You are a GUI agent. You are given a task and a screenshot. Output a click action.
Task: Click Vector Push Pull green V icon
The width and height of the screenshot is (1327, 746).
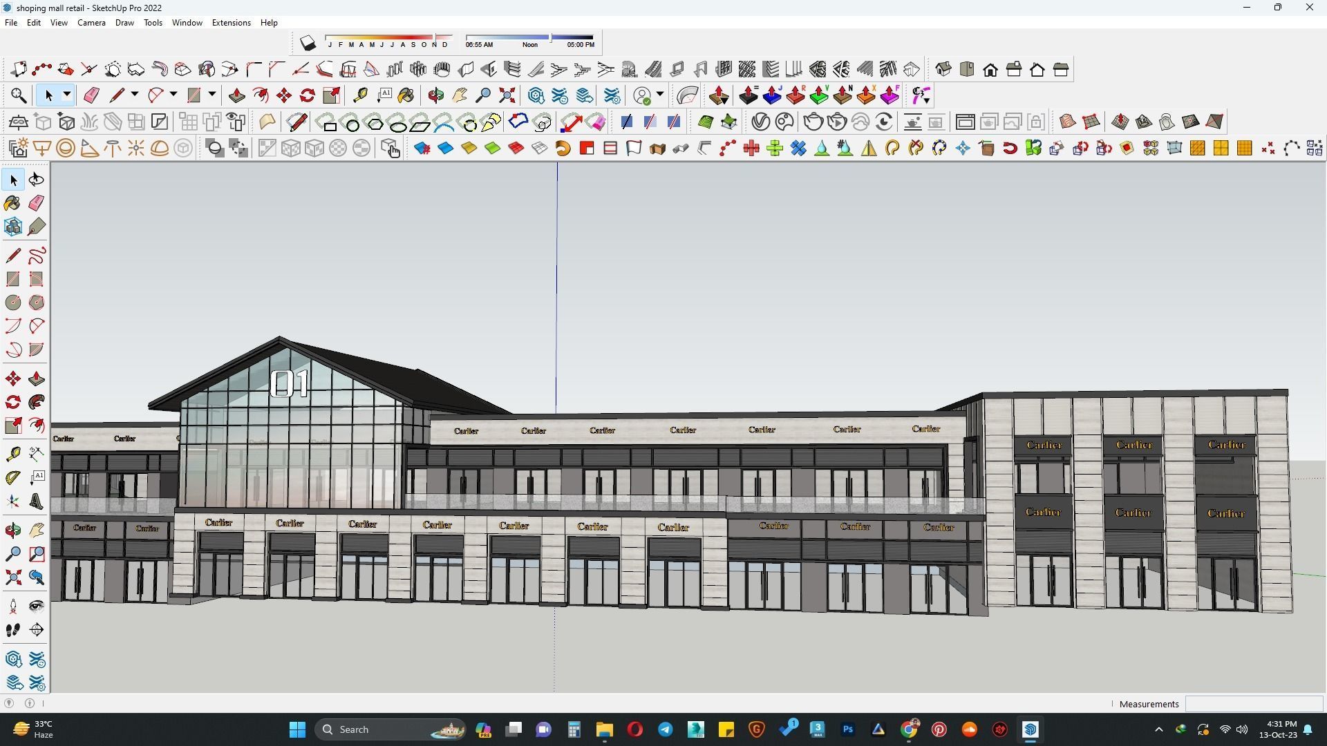[819, 95]
